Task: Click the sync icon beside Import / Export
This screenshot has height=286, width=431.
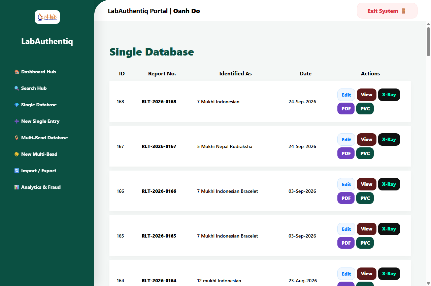Action: pyautogui.click(x=17, y=171)
